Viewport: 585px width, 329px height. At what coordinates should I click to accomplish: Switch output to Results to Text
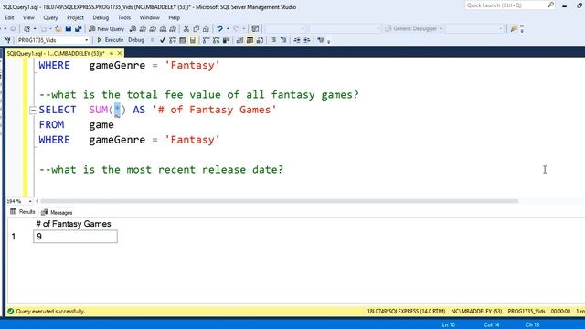(239, 40)
